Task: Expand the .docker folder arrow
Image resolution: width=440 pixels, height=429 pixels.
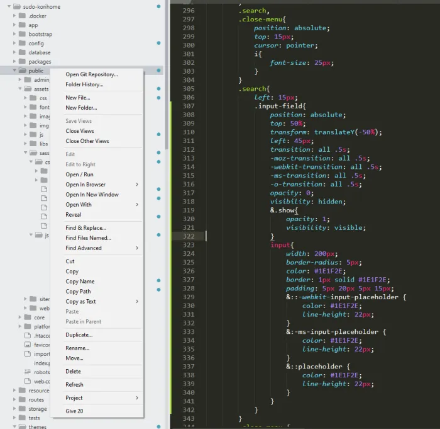Action: (x=14, y=16)
